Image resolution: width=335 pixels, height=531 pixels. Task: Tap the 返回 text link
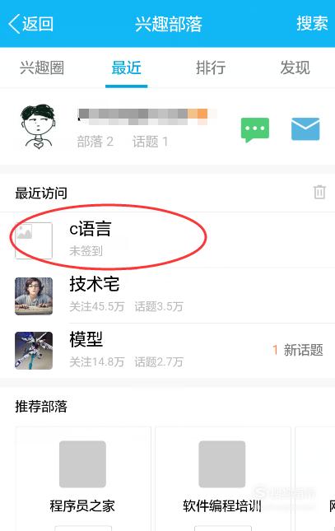38,24
